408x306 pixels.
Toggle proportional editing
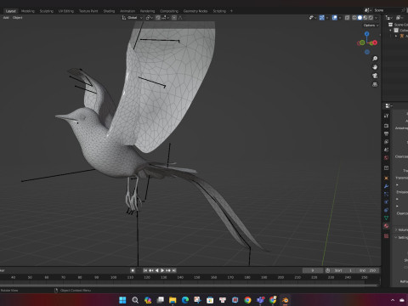[174, 18]
